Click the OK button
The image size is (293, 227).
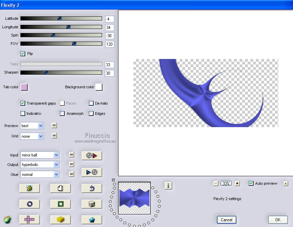pyautogui.click(x=278, y=220)
